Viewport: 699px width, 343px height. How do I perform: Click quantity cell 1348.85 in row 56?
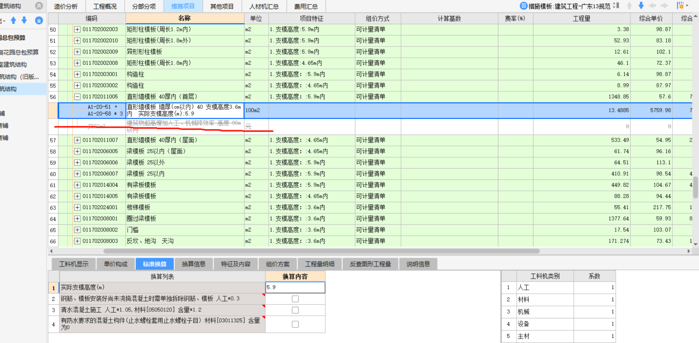coord(581,97)
